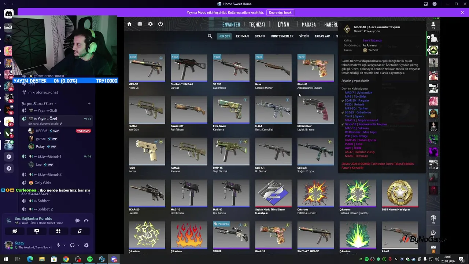The image size is (469, 264).
Task: Open the broadcast antenna icon in CS2 sidebar
Action: [433, 219]
